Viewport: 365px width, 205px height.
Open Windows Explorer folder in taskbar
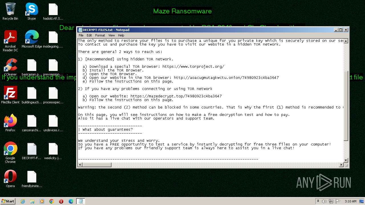coord(32,201)
